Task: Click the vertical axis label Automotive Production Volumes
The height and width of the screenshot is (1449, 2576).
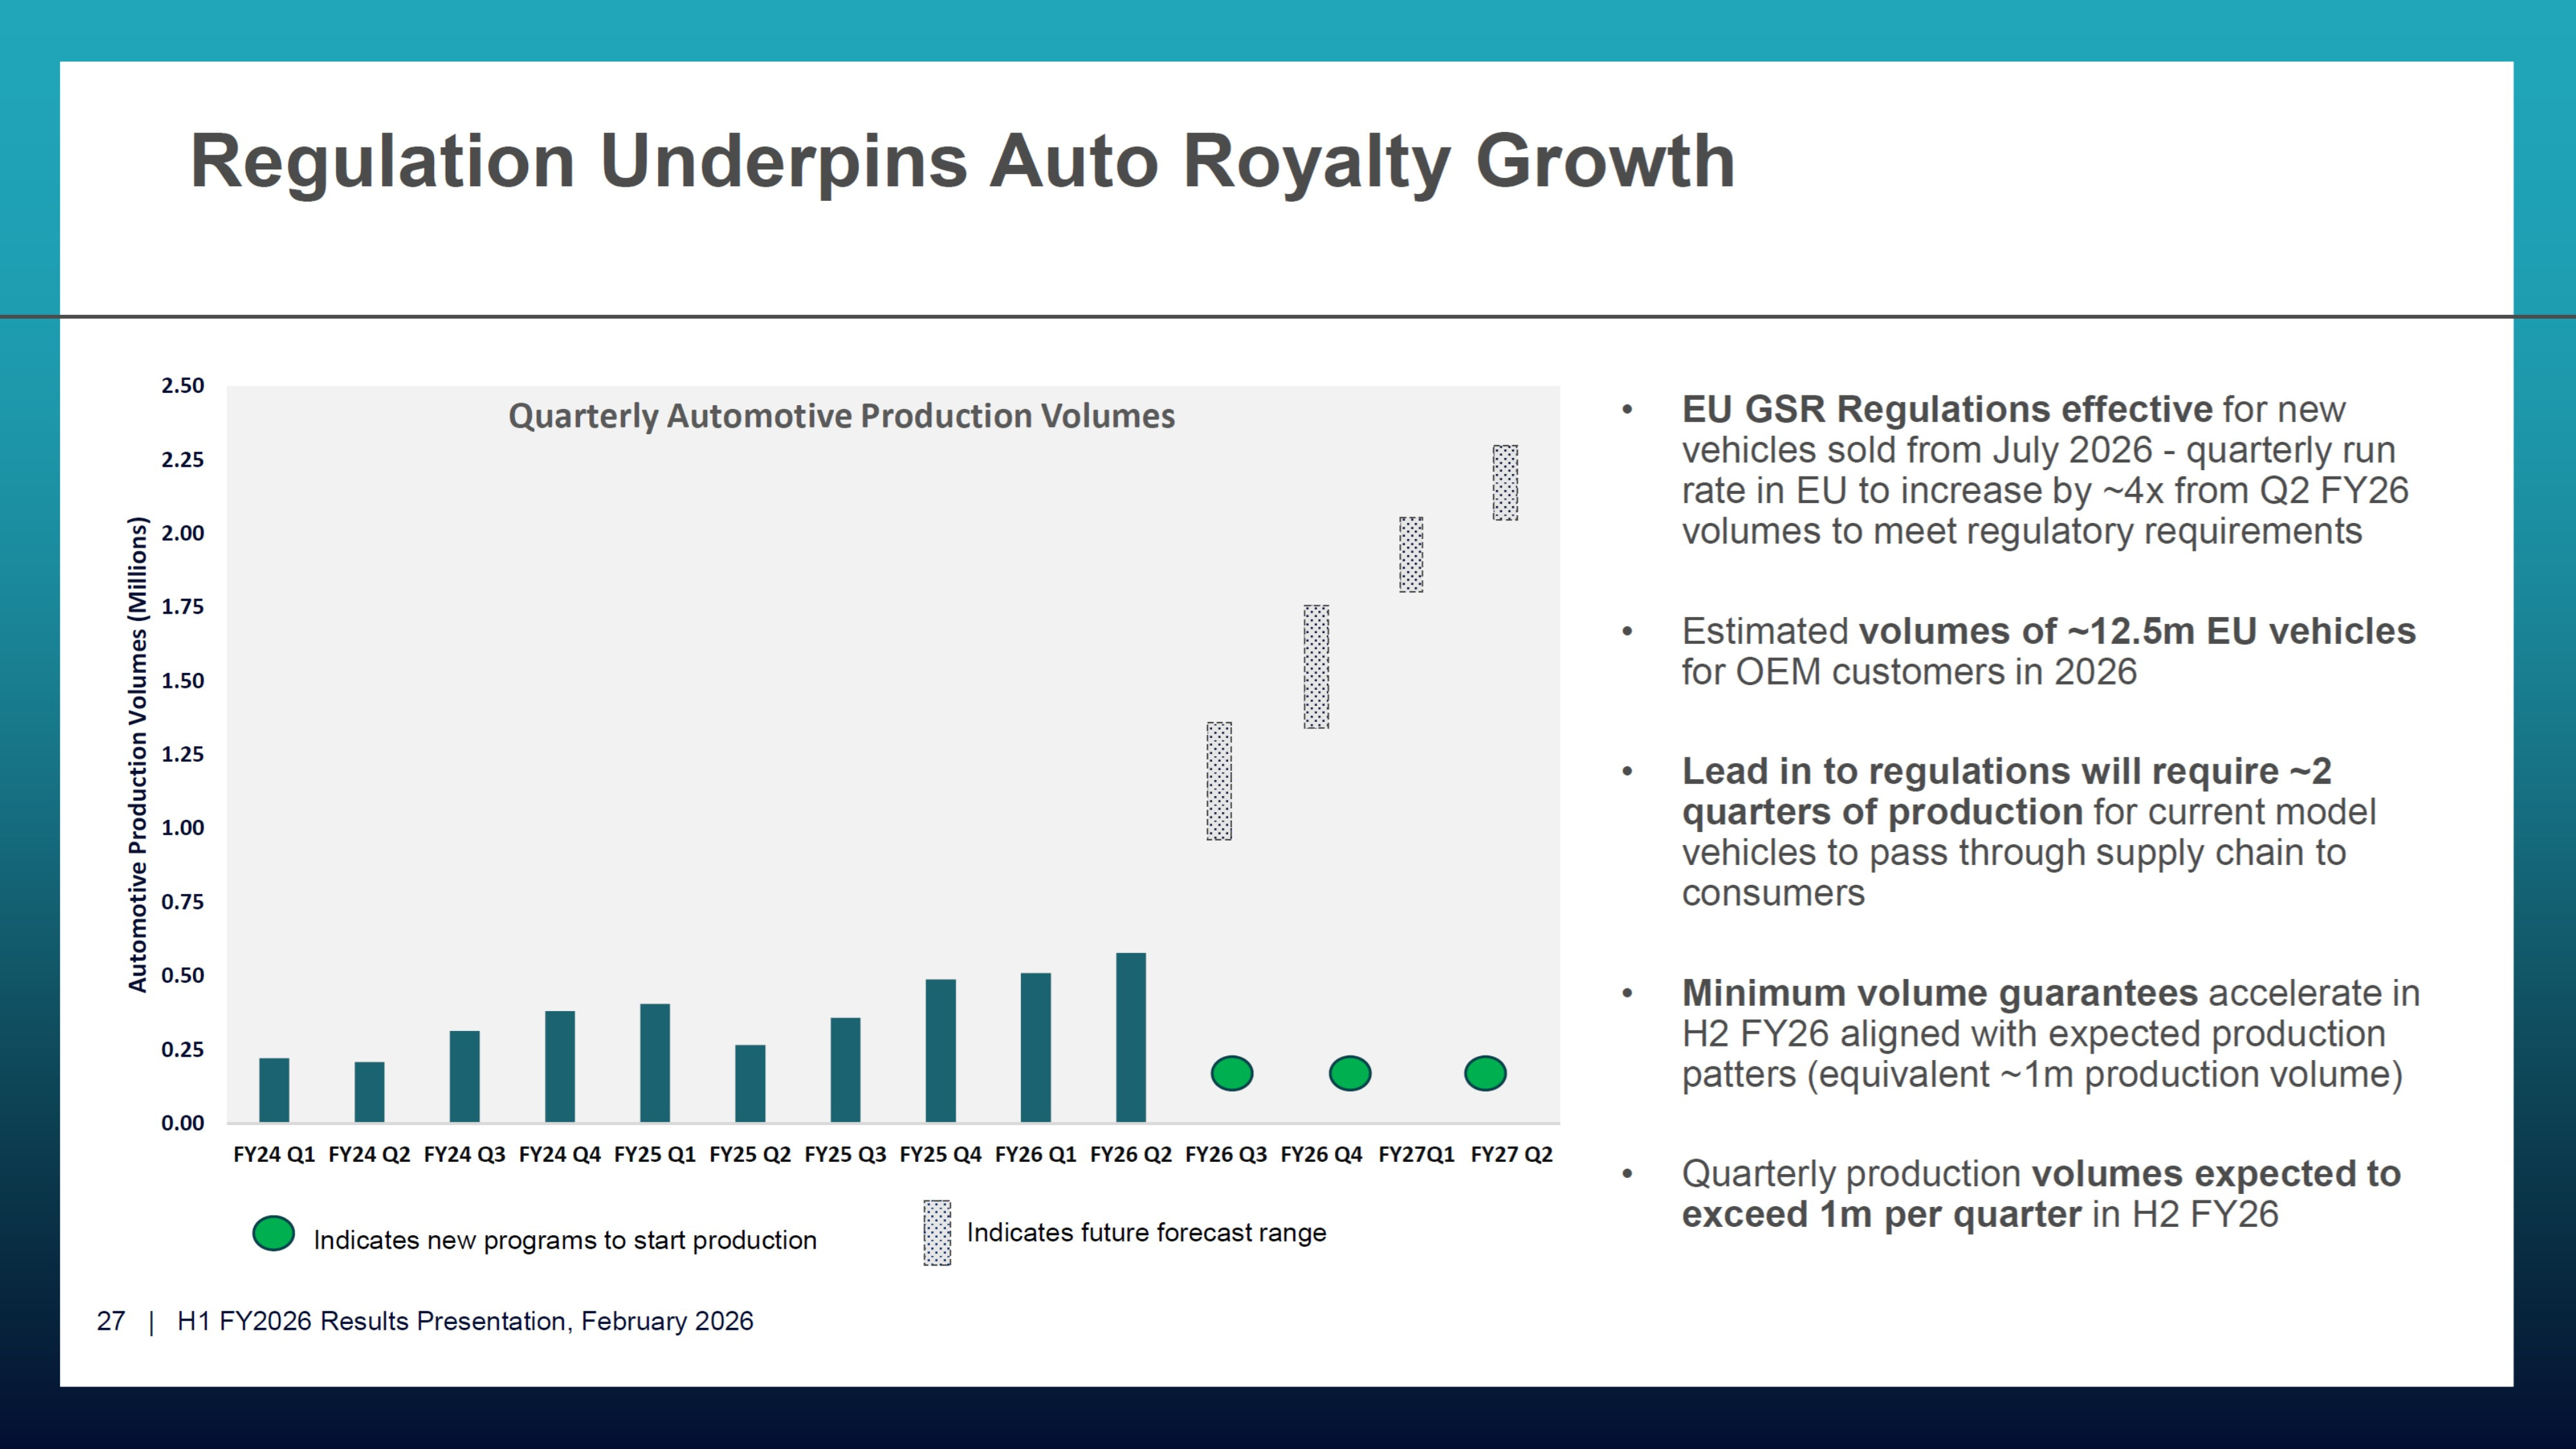Action: tap(138, 754)
